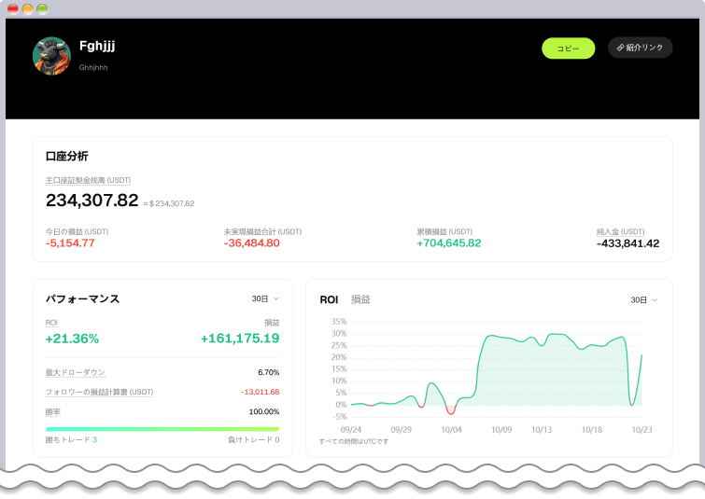Select today's PnL value -5,154.77
The image size is (705, 499).
pos(70,243)
